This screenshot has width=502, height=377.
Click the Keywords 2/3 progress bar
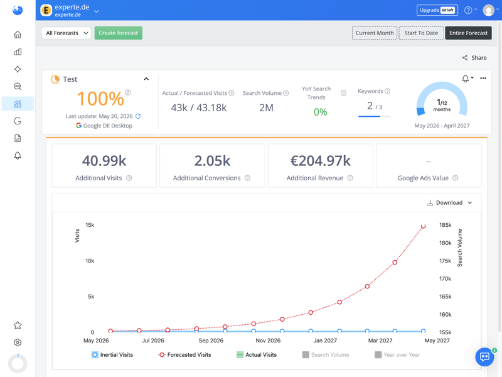point(374,116)
